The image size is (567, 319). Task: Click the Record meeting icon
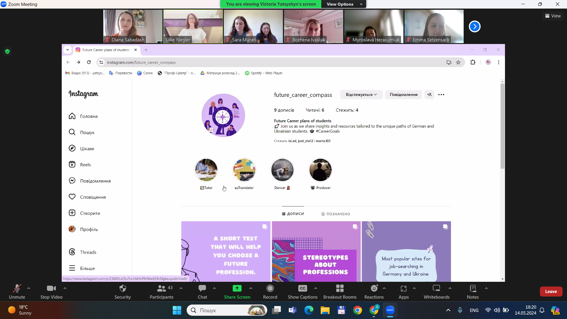coord(270,288)
